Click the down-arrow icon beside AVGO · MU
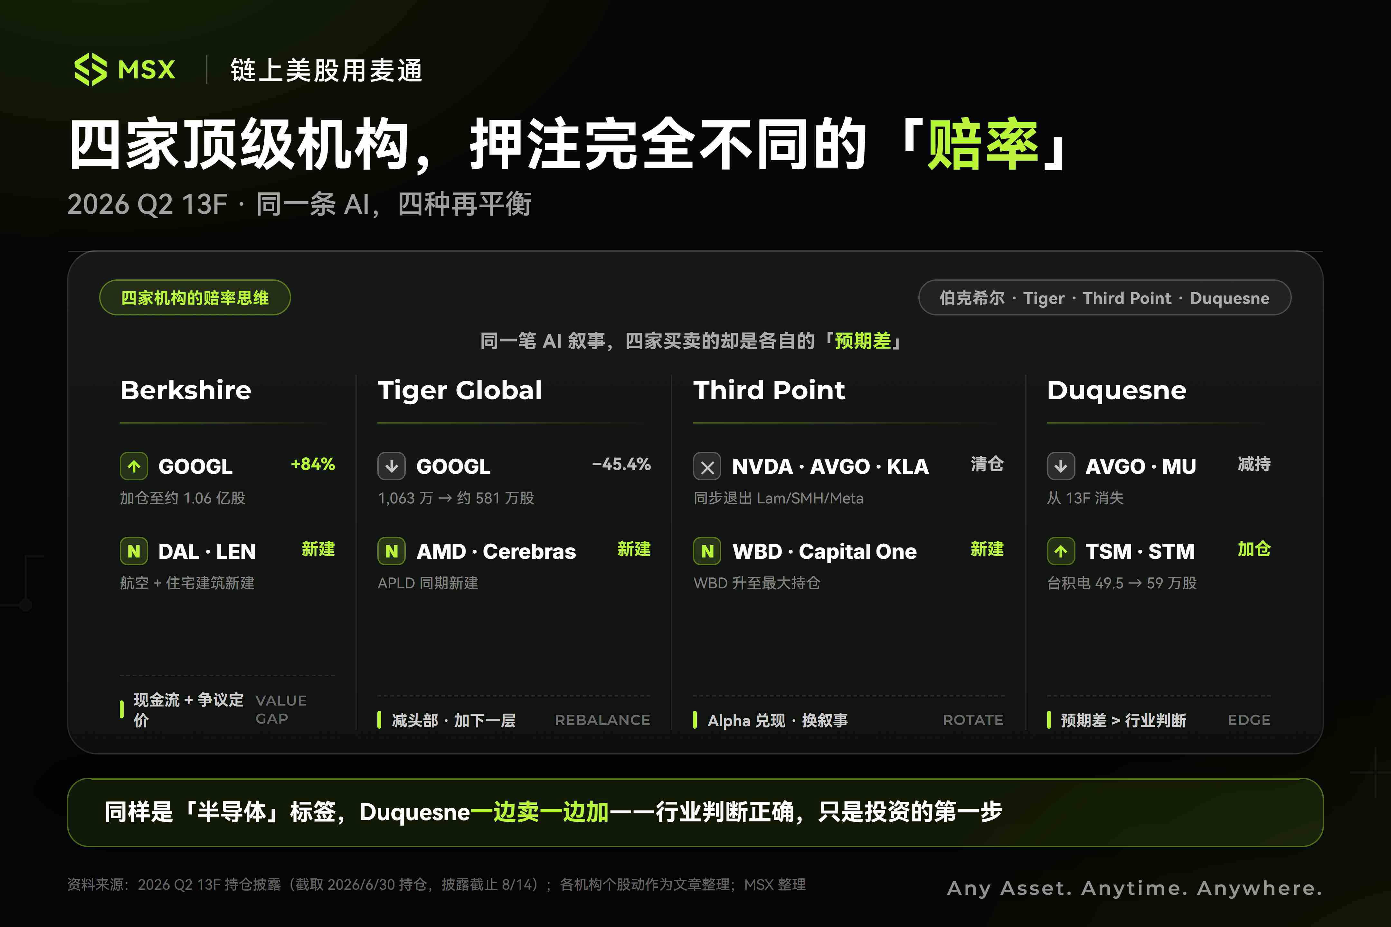The height and width of the screenshot is (927, 1391). pos(1061,466)
